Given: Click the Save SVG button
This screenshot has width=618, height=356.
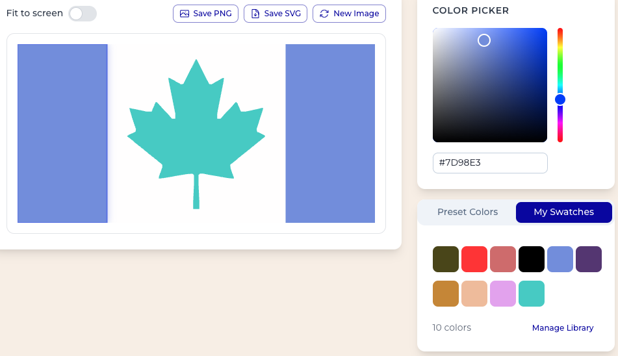Looking at the screenshot, I should click(x=275, y=14).
